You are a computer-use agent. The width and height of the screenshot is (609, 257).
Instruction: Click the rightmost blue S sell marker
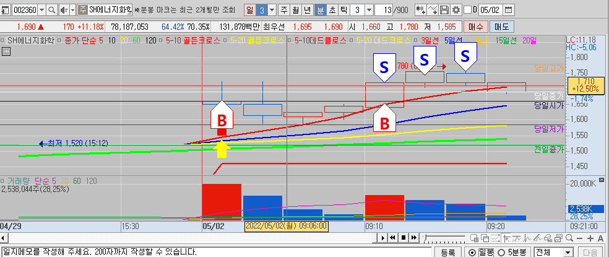click(465, 57)
